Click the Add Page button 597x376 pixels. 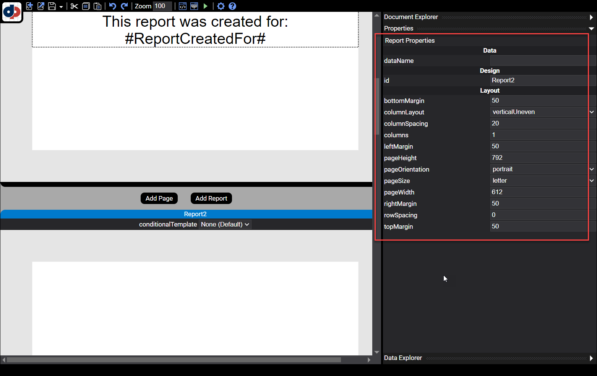[159, 198]
